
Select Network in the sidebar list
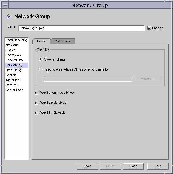[x=17, y=45]
